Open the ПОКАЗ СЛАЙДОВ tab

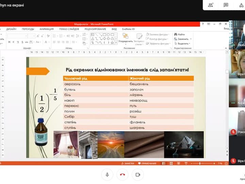(69, 29)
